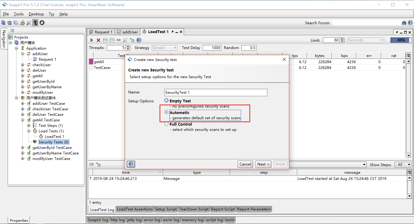Open the Show Steps All dropdown

pyautogui.click(x=403, y=165)
